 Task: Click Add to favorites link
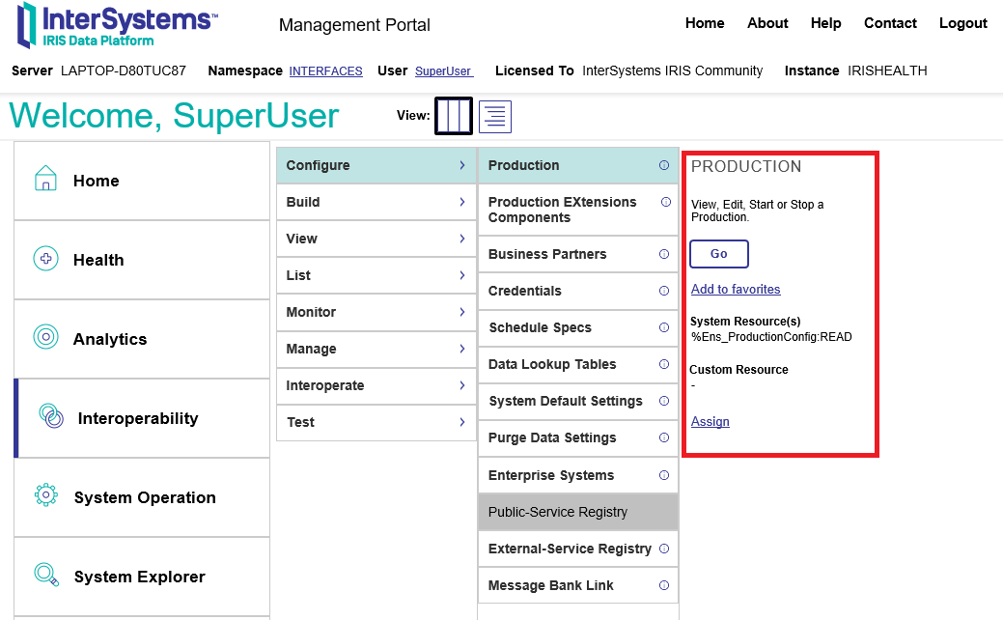coord(736,289)
